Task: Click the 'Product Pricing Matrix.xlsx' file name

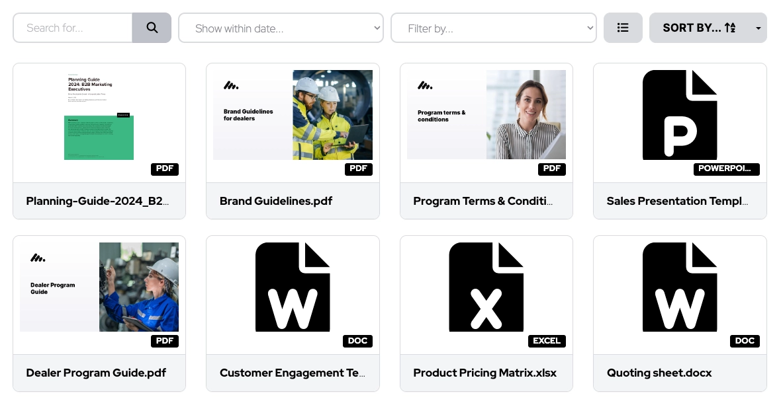Action: (x=484, y=373)
